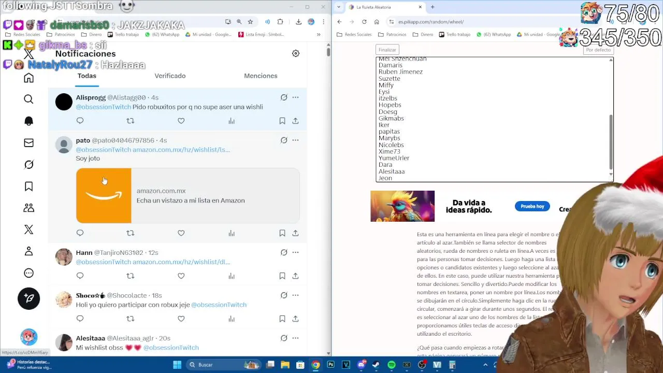Viewport: 663px width, 373px height.
Task: Bookmark this page star in X window
Action: pyautogui.click(x=250, y=22)
